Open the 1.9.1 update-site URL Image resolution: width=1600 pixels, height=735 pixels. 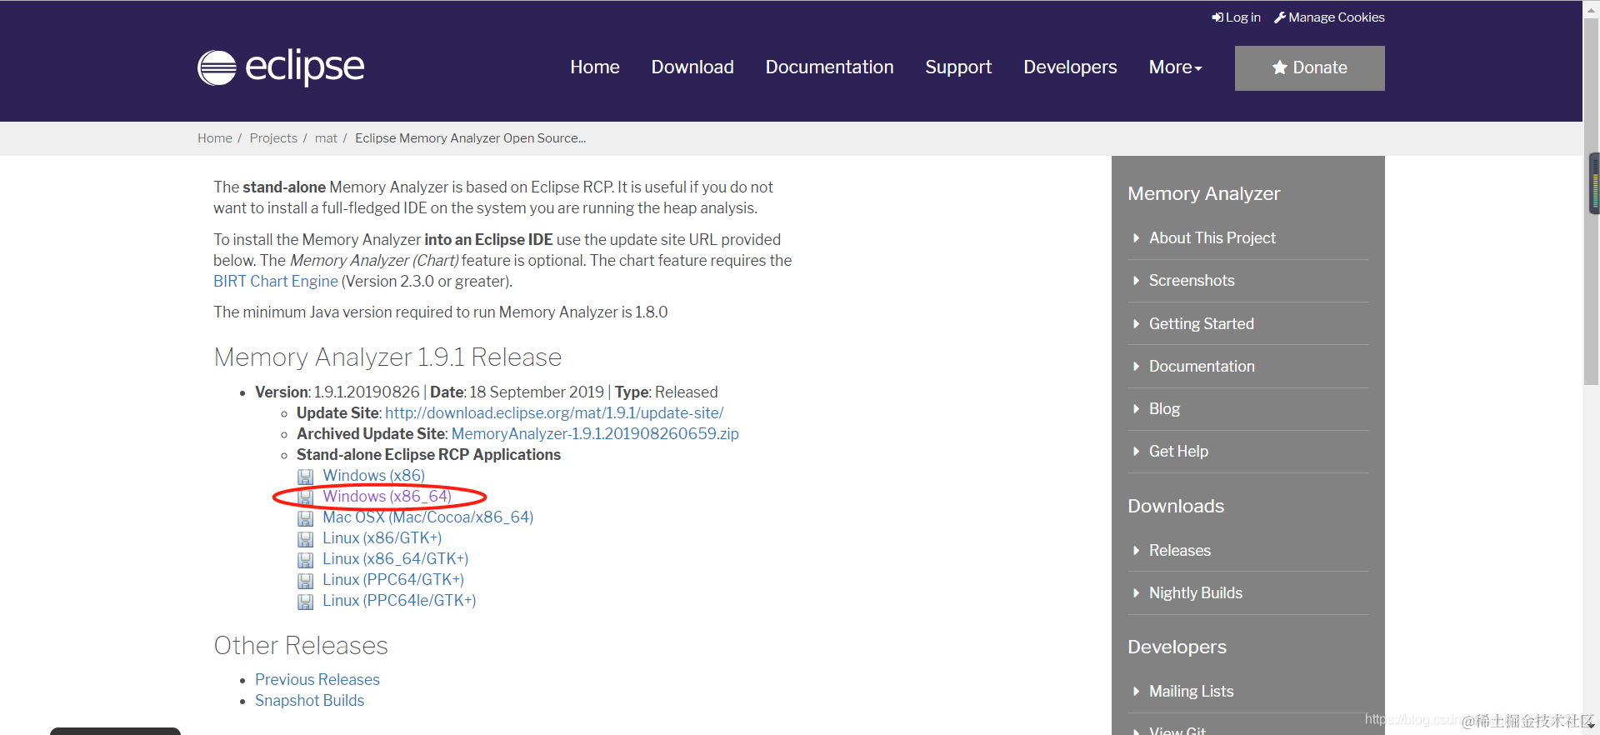coord(554,413)
